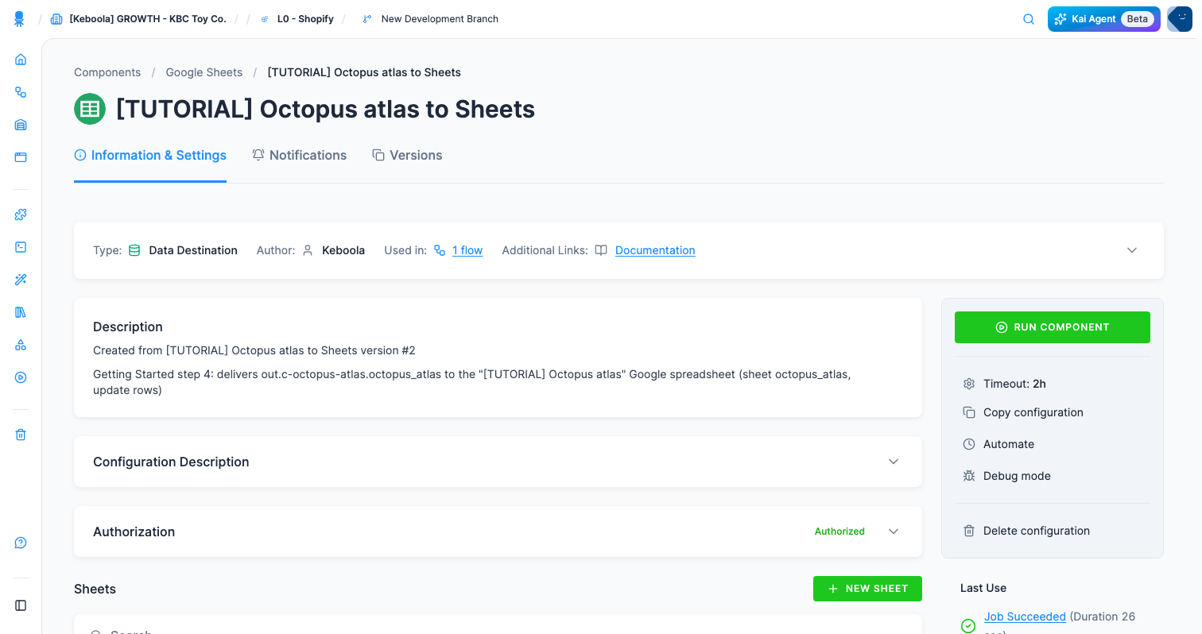Open the Kai Agent Beta button
This screenshot has width=1202, height=634.
coord(1104,19)
